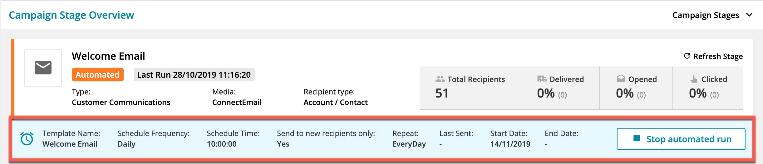Image resolution: width=763 pixels, height=164 pixels.
Task: Click the Opened envelope icon
Action: click(621, 79)
